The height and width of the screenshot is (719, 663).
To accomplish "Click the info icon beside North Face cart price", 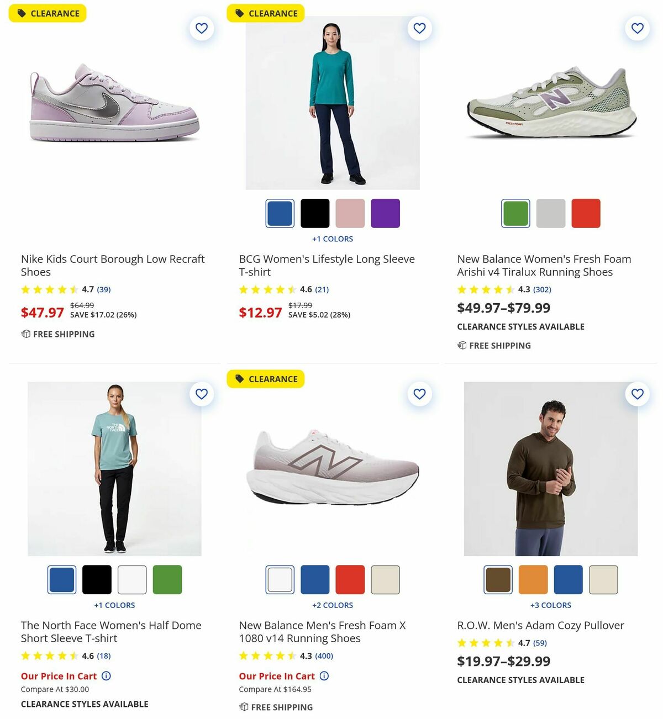I will (x=107, y=676).
